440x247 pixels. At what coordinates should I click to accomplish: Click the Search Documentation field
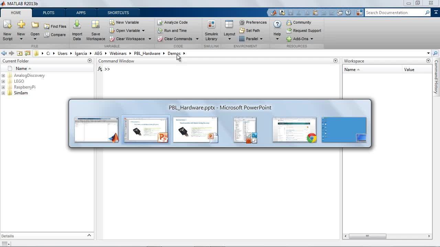pyautogui.click(x=395, y=13)
